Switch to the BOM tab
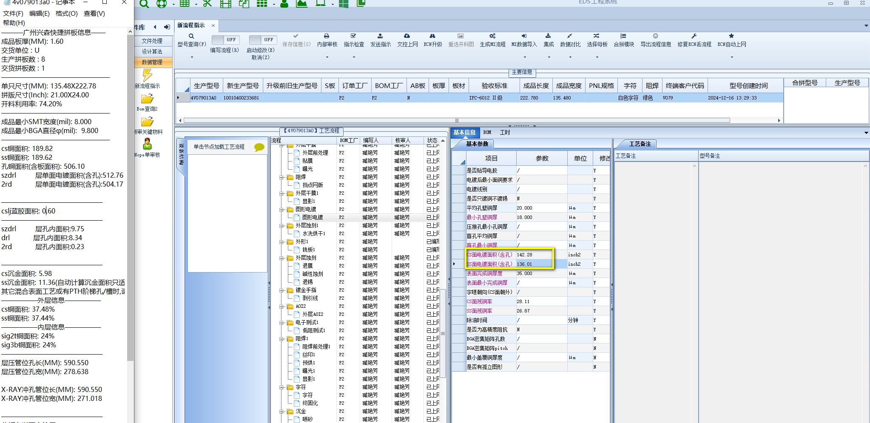This screenshot has width=870, height=423. 487,133
